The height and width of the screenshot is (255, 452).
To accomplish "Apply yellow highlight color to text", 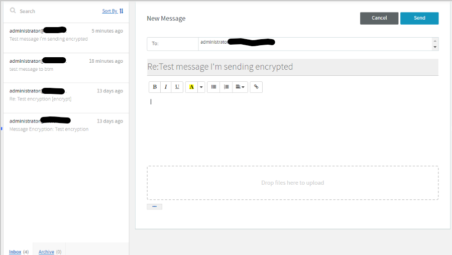I will click(191, 87).
